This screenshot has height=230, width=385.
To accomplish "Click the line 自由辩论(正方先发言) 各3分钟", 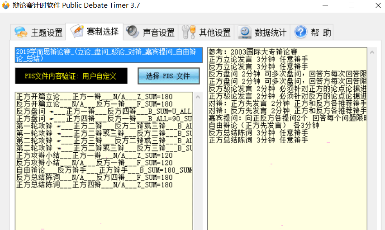I will coord(264,125).
